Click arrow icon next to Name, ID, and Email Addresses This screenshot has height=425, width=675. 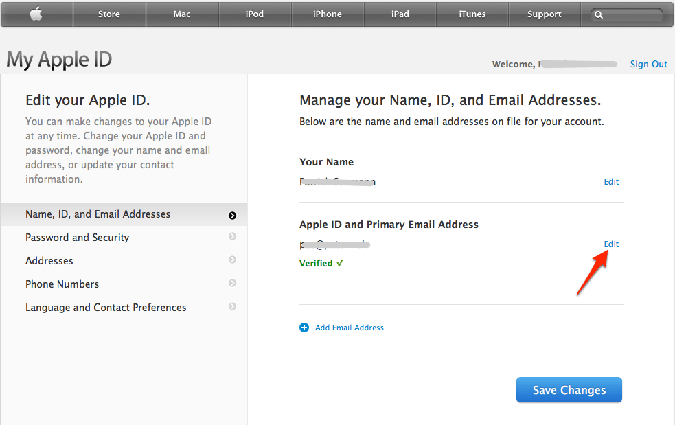point(232,215)
